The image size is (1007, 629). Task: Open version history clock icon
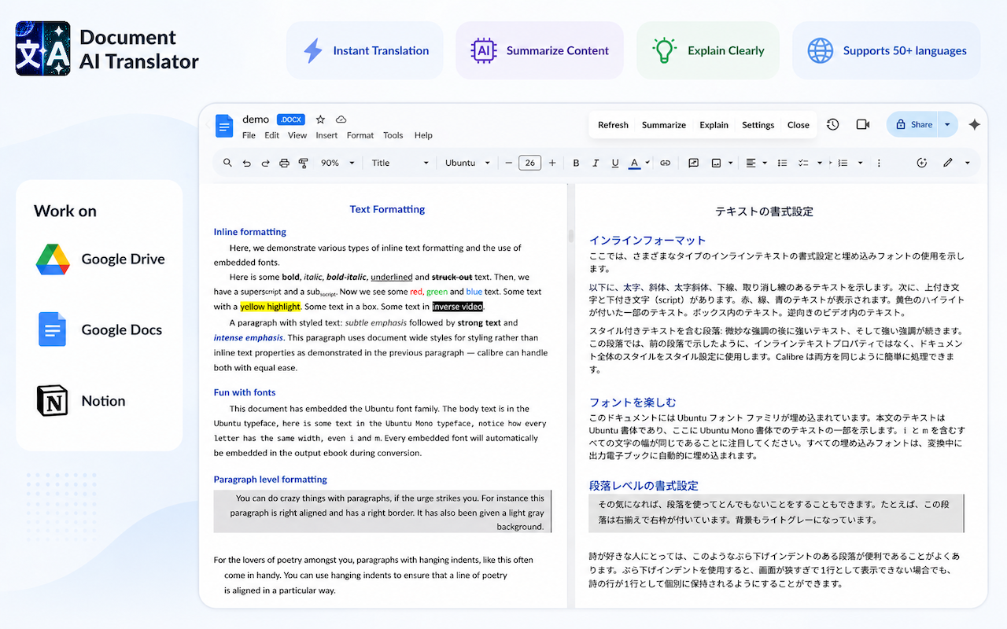[x=833, y=124]
